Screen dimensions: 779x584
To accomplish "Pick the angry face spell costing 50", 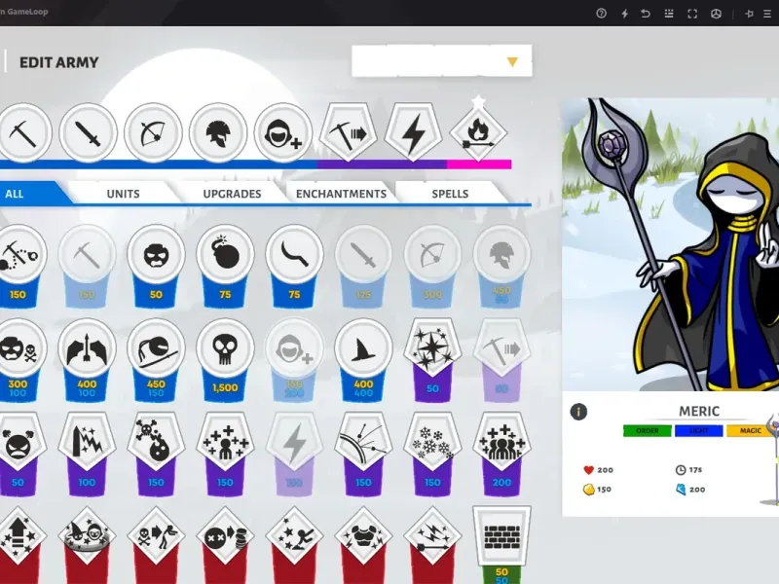I will click(19, 454).
